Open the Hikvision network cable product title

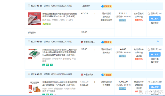point(60,83)
